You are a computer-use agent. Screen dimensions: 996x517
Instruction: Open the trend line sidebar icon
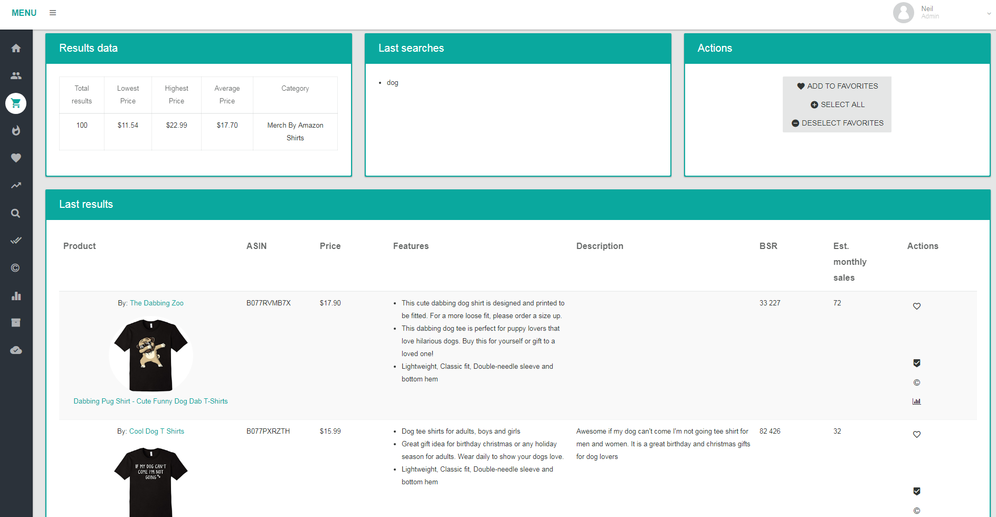[x=16, y=185]
